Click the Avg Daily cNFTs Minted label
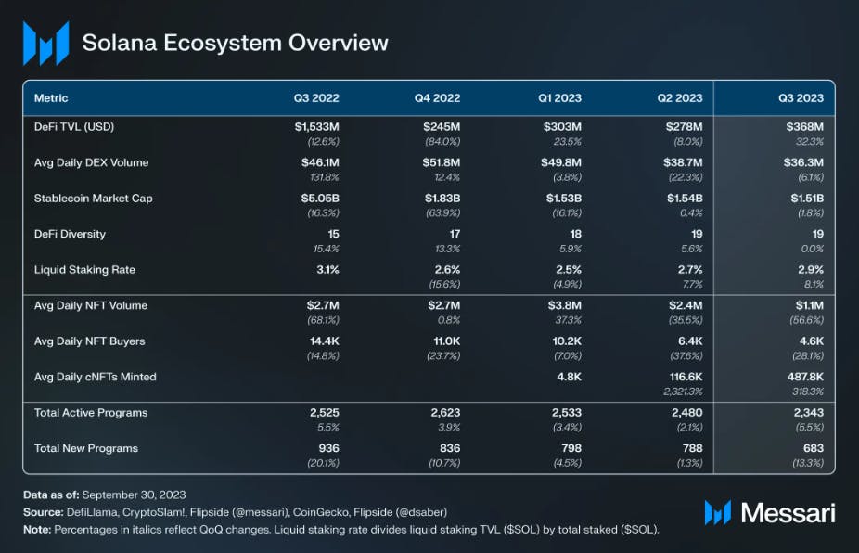859x553 pixels. coord(95,377)
